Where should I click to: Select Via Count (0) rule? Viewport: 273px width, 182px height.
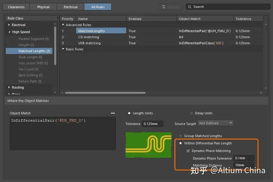coord(29,69)
